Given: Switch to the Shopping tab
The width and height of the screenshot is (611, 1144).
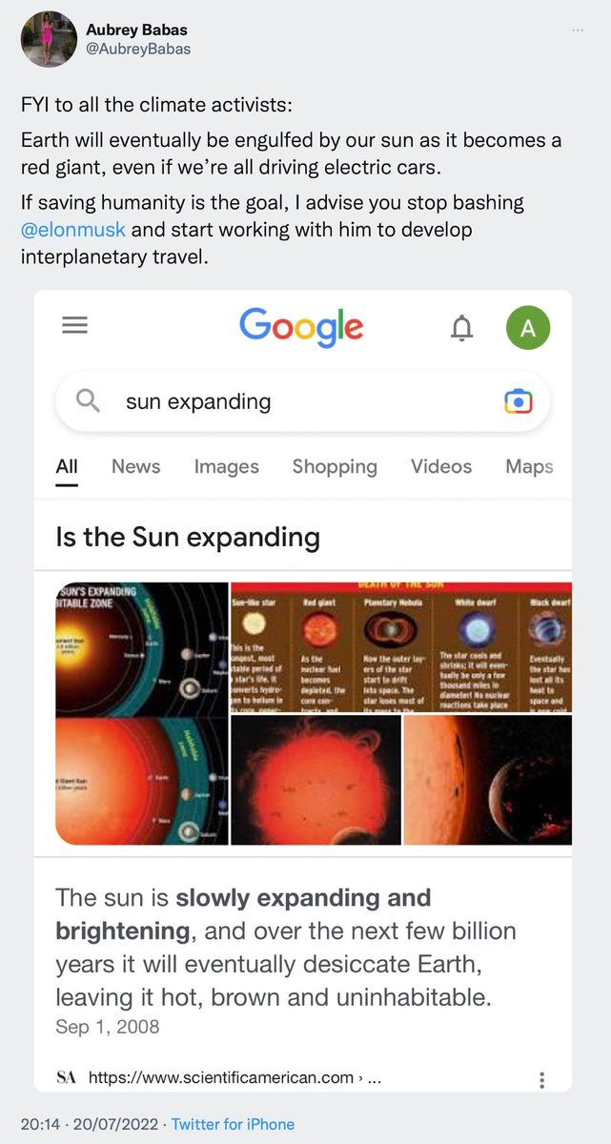Looking at the screenshot, I should click(335, 467).
